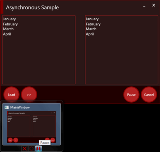Click the red circle taskbar thumbnail button

pos(32,148)
